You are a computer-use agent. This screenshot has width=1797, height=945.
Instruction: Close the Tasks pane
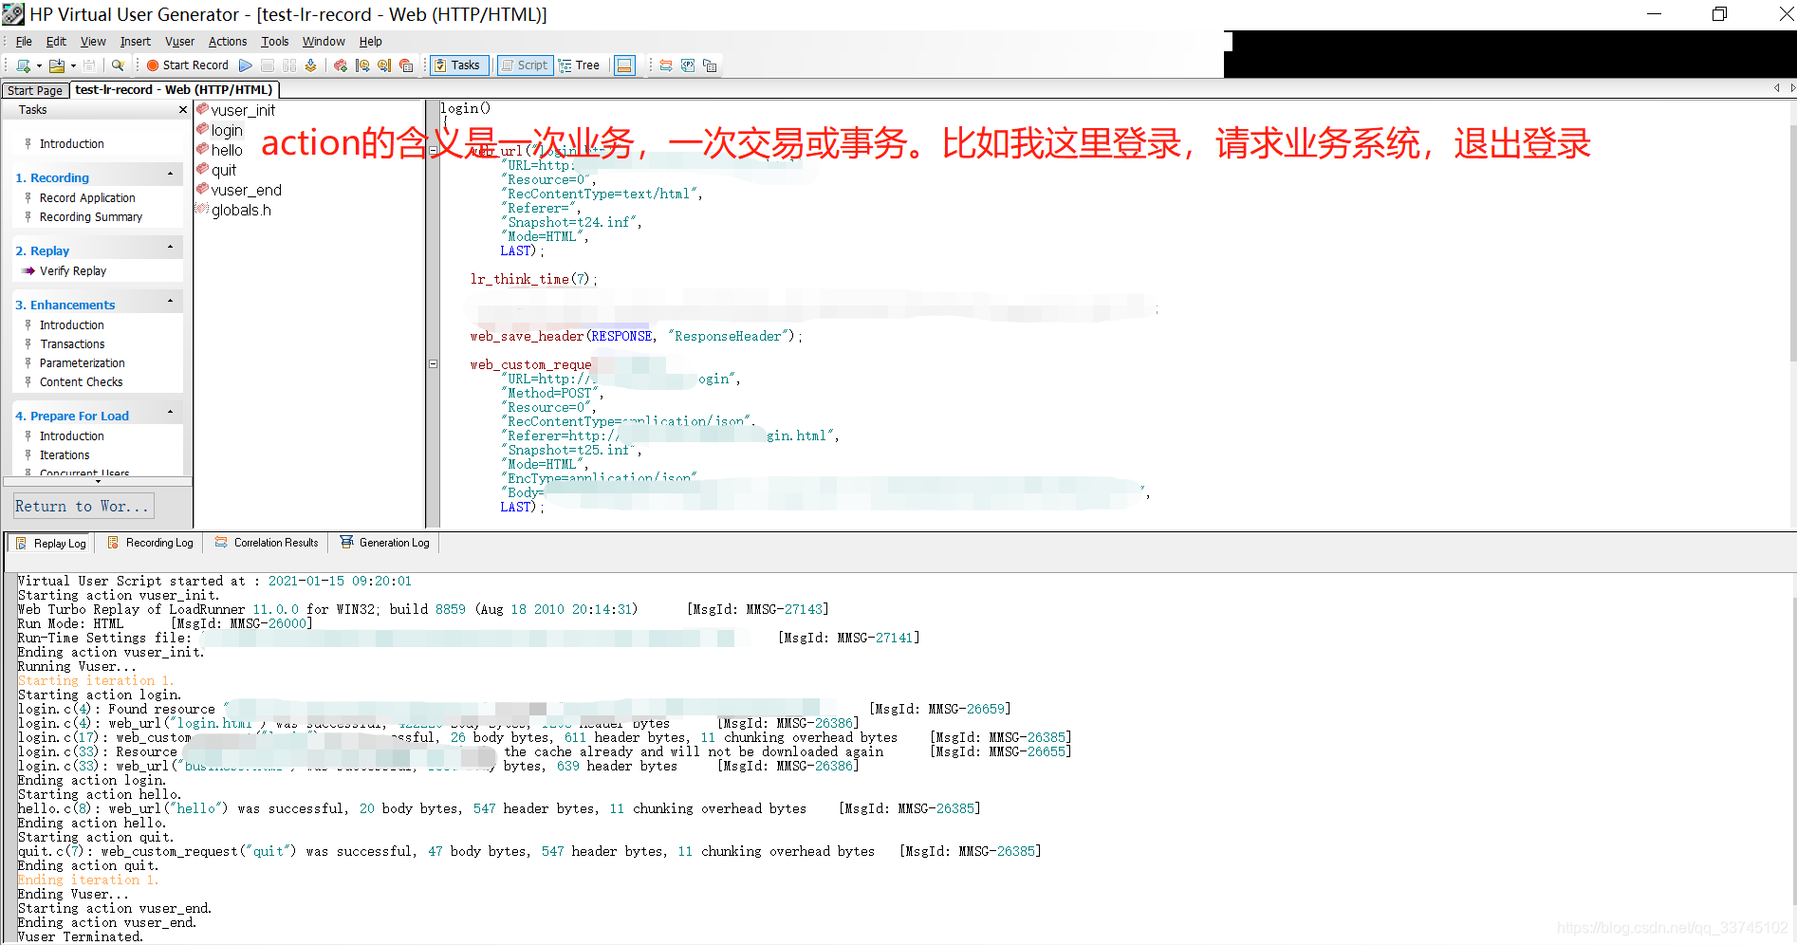tap(183, 110)
